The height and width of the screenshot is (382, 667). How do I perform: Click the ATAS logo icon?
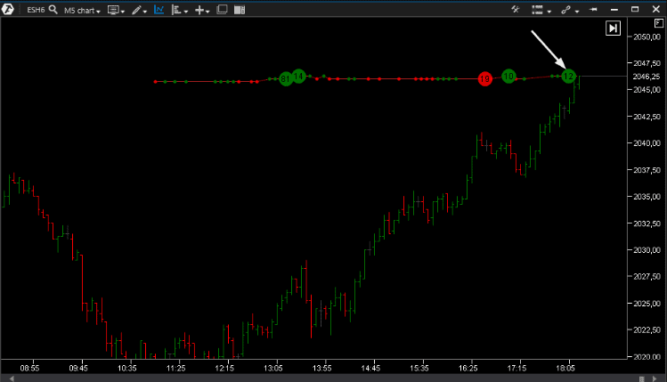[8, 9]
